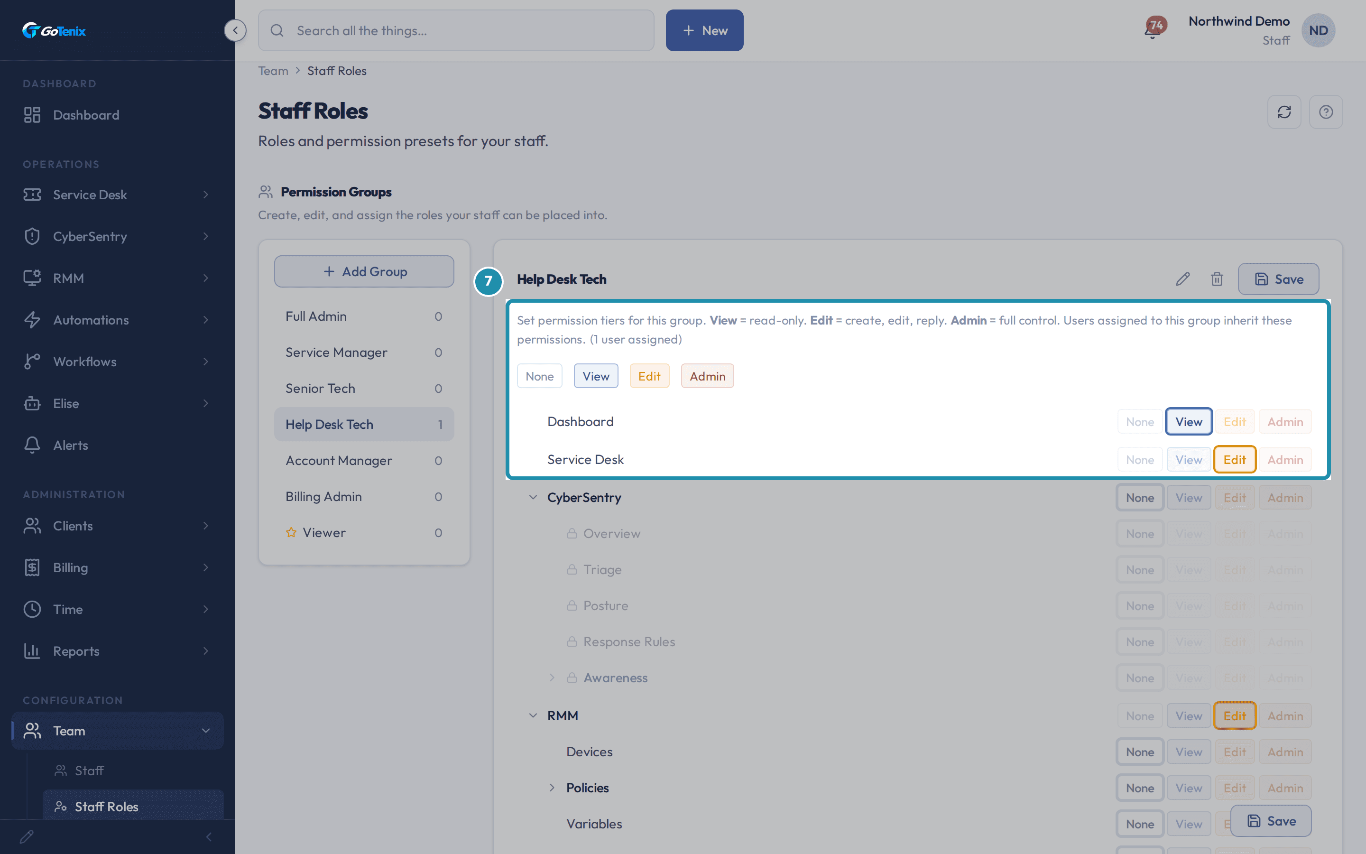This screenshot has height=854, width=1366.
Task: Focus the Search all the things field
Action: [x=456, y=30]
